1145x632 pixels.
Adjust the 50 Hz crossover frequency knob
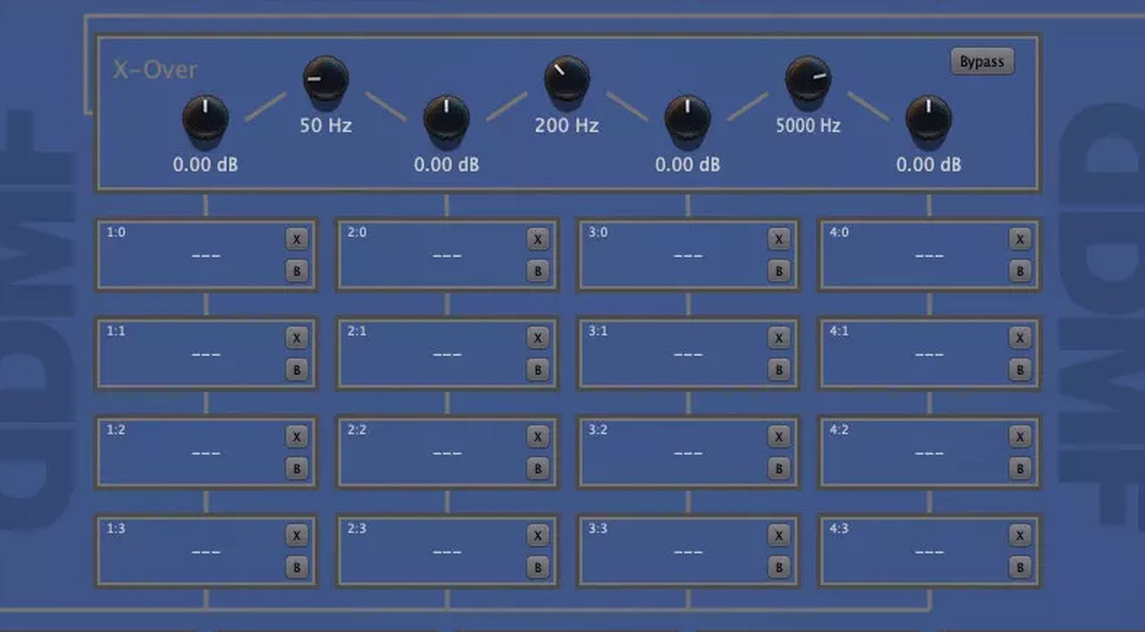click(x=326, y=79)
